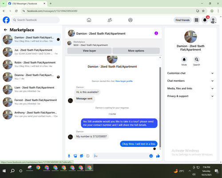Screen dimensions: 222x178
Task: Click the Find friends button
Action: coord(182,20)
